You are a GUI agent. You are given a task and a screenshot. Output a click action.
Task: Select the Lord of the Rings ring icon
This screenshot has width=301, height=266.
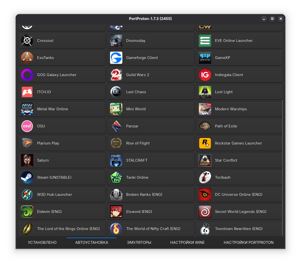[x=27, y=229]
